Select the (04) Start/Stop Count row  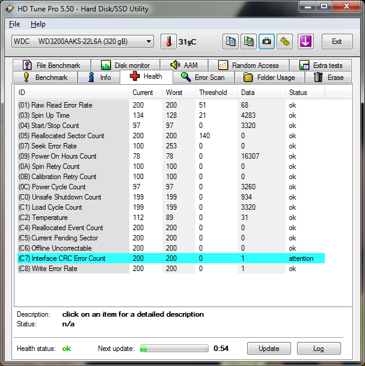[171, 126]
